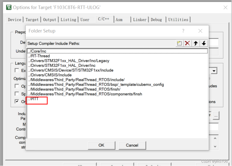Image resolution: width=232 pixels, height=166 pixels.
Task: Select the ../Drivers/STM32F1xx_HAL_Driver/Inc path entry
Action: pyautogui.click(x=117, y=65)
